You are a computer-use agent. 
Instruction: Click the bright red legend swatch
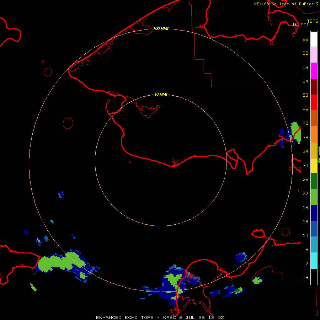point(314,102)
